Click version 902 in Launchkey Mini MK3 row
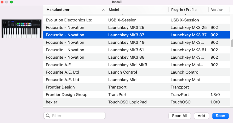 click(x=214, y=65)
